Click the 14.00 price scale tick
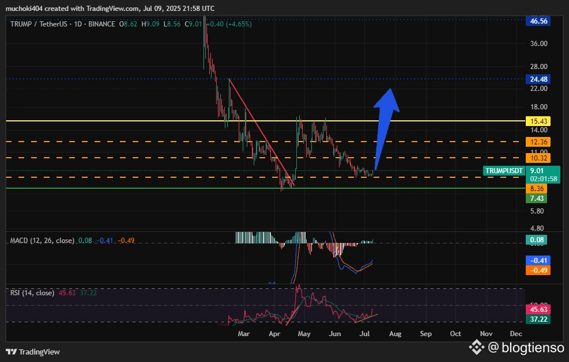 (538, 129)
